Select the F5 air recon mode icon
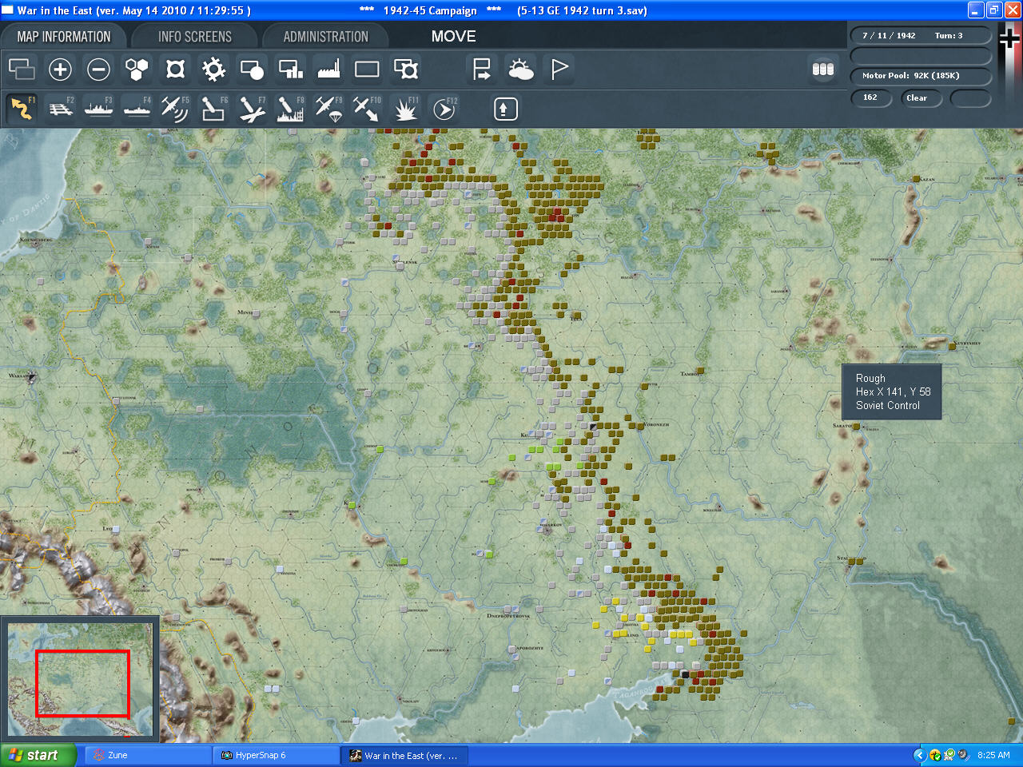The image size is (1023, 767). [175, 109]
